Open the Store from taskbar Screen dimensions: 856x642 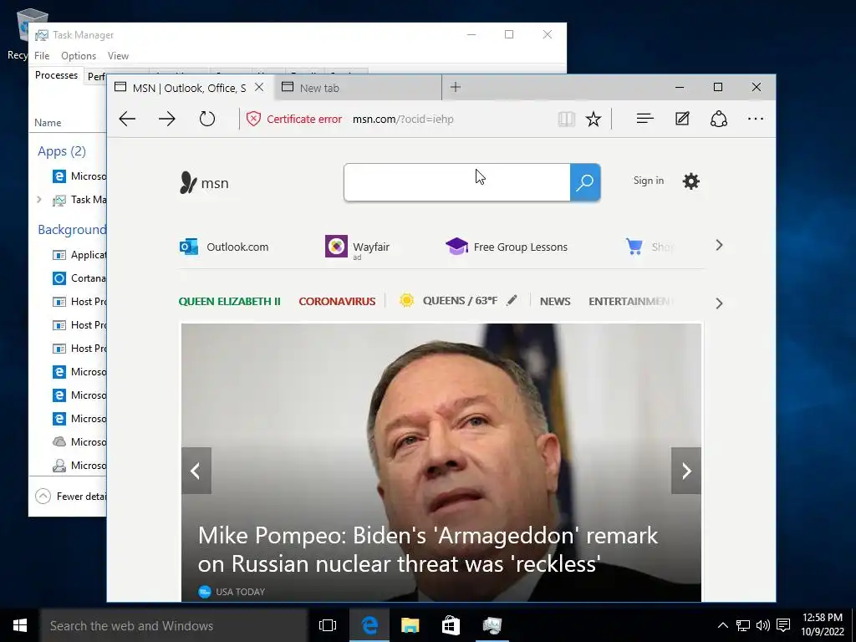(451, 625)
